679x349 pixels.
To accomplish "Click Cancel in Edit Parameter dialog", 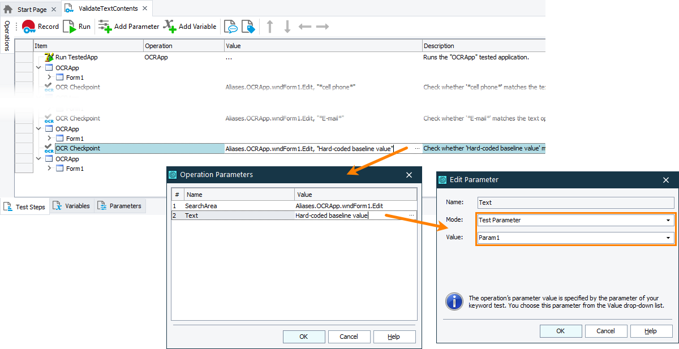I will [x=606, y=331].
